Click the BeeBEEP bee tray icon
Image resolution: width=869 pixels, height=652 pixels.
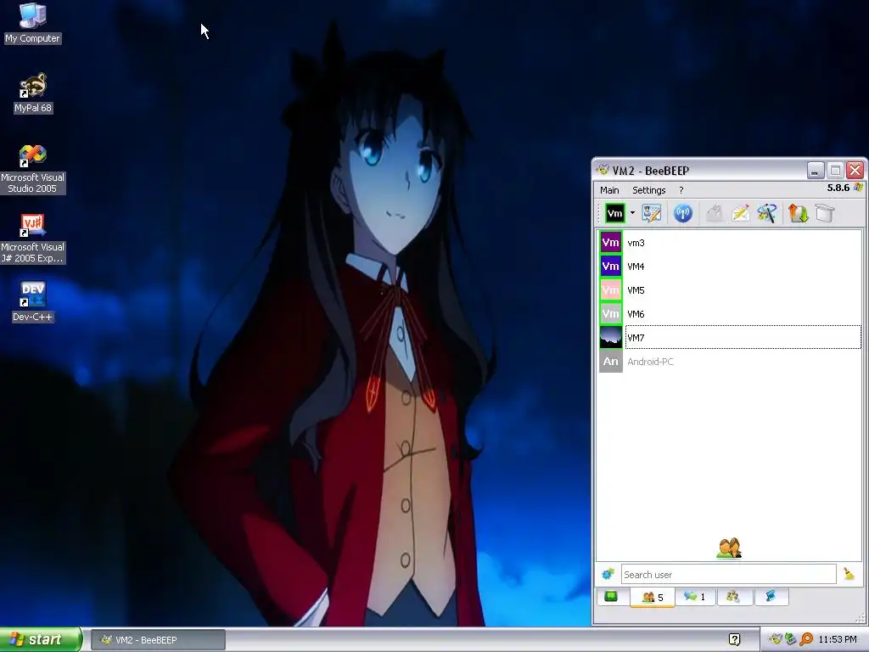(776, 639)
